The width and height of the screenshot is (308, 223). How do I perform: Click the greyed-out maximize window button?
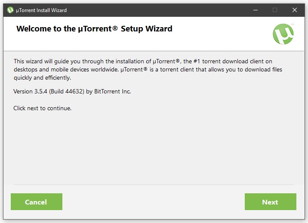[275, 10]
